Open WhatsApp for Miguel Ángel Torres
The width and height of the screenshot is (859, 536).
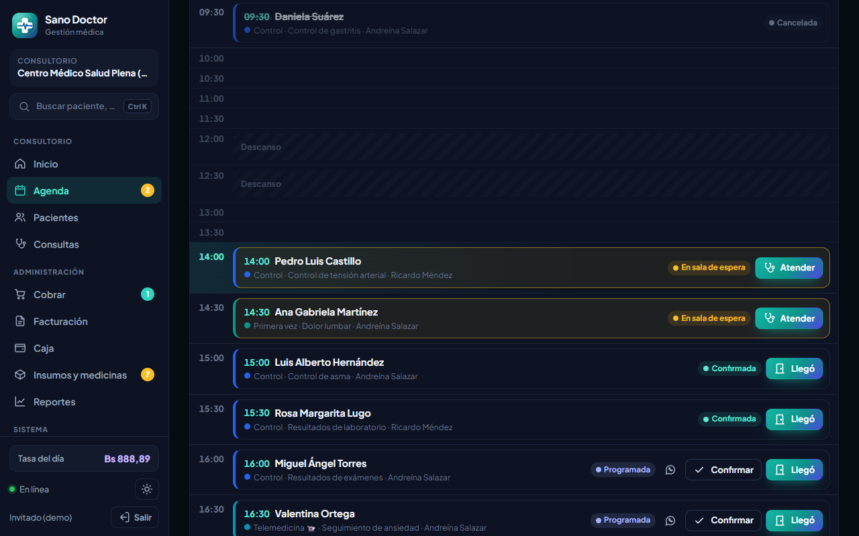[x=670, y=470]
